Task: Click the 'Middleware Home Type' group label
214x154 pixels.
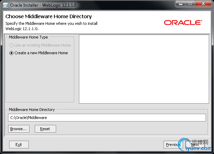Action: coord(28,37)
